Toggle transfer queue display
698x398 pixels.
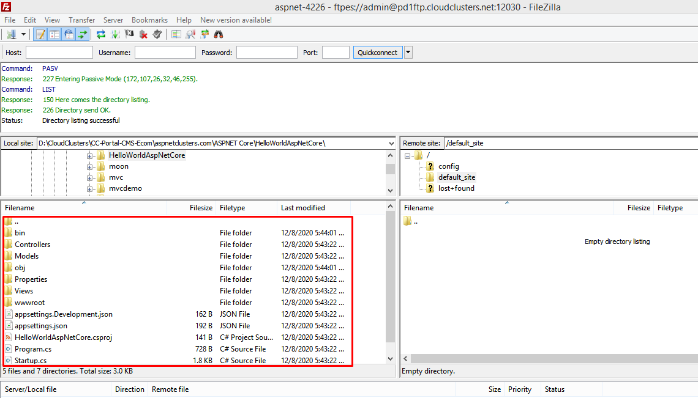83,34
